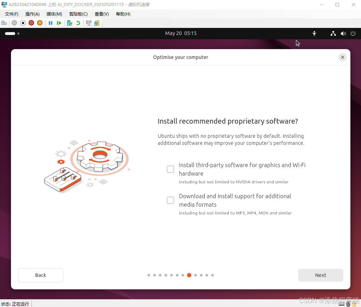
Task: Open the power menu icon in Ubuntu top bar
Action: click(353, 34)
